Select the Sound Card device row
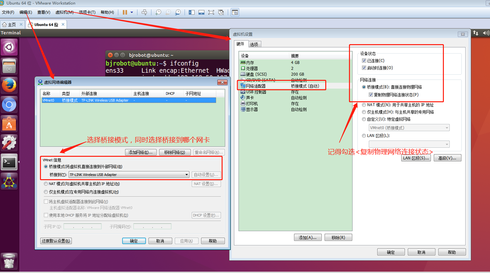490x273 pixels. click(295, 98)
